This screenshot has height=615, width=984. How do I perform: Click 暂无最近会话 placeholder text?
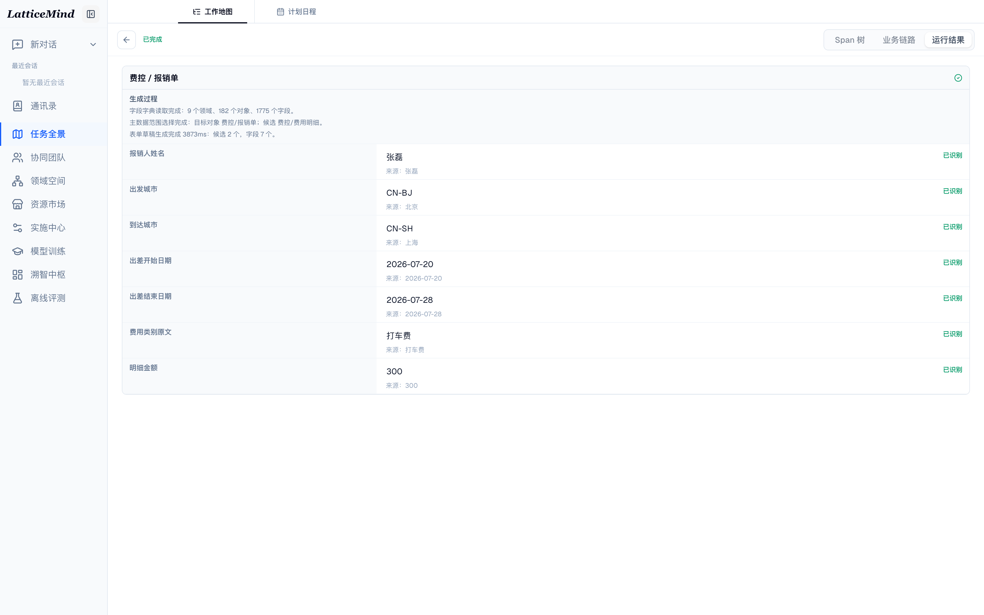(43, 83)
